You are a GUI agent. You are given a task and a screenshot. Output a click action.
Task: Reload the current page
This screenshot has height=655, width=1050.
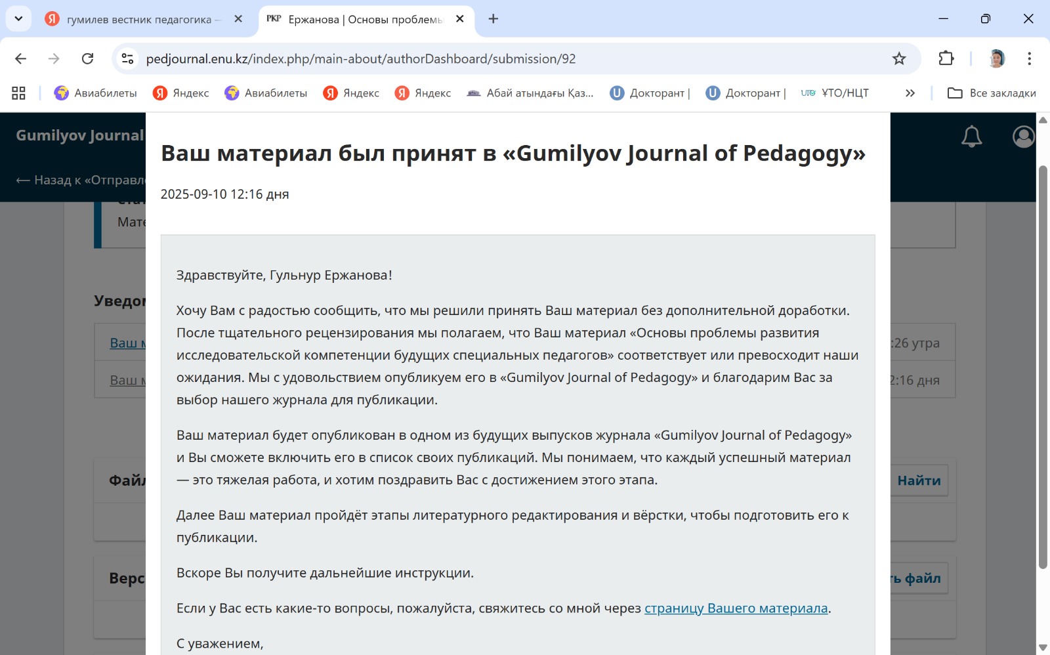[87, 59]
